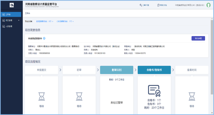Click the text 耗时: 23个工作日
Image resolution: width=214 pixels, height=115 pixels.
[x=154, y=108]
